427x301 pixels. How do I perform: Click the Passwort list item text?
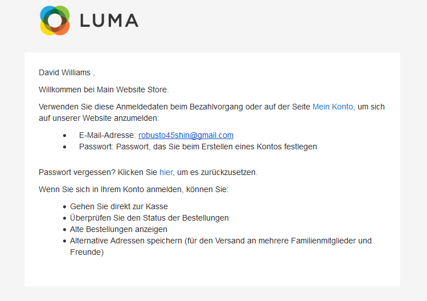coord(198,147)
